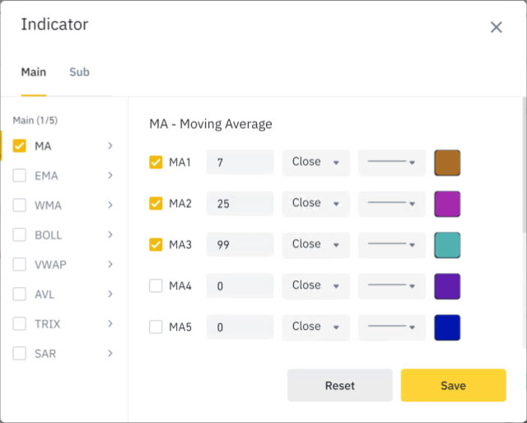
Task: Select the Main tab
Action: tap(34, 72)
